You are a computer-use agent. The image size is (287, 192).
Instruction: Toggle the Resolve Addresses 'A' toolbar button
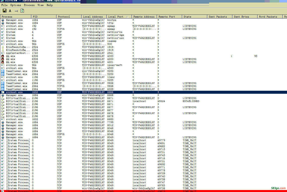tap(10, 11)
